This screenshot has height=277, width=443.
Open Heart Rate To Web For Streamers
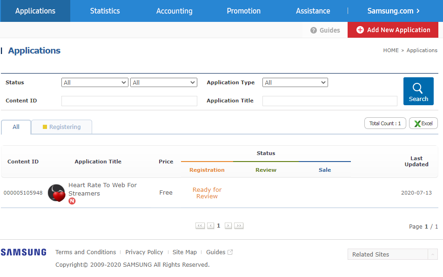pyautogui.click(x=102, y=189)
